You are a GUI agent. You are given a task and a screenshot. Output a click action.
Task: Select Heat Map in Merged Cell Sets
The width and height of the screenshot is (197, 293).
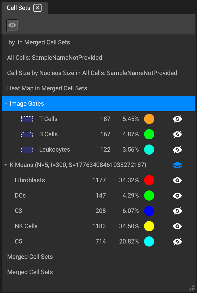point(47,88)
